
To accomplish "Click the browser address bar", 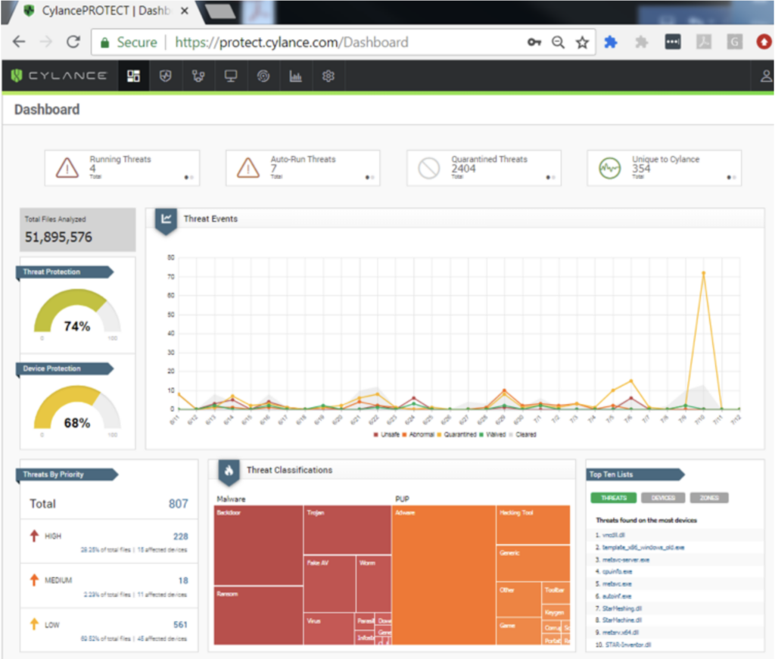I will tap(303, 42).
